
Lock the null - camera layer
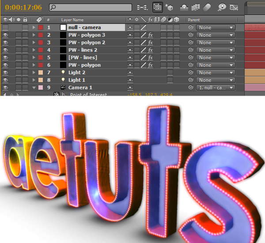point(25,27)
